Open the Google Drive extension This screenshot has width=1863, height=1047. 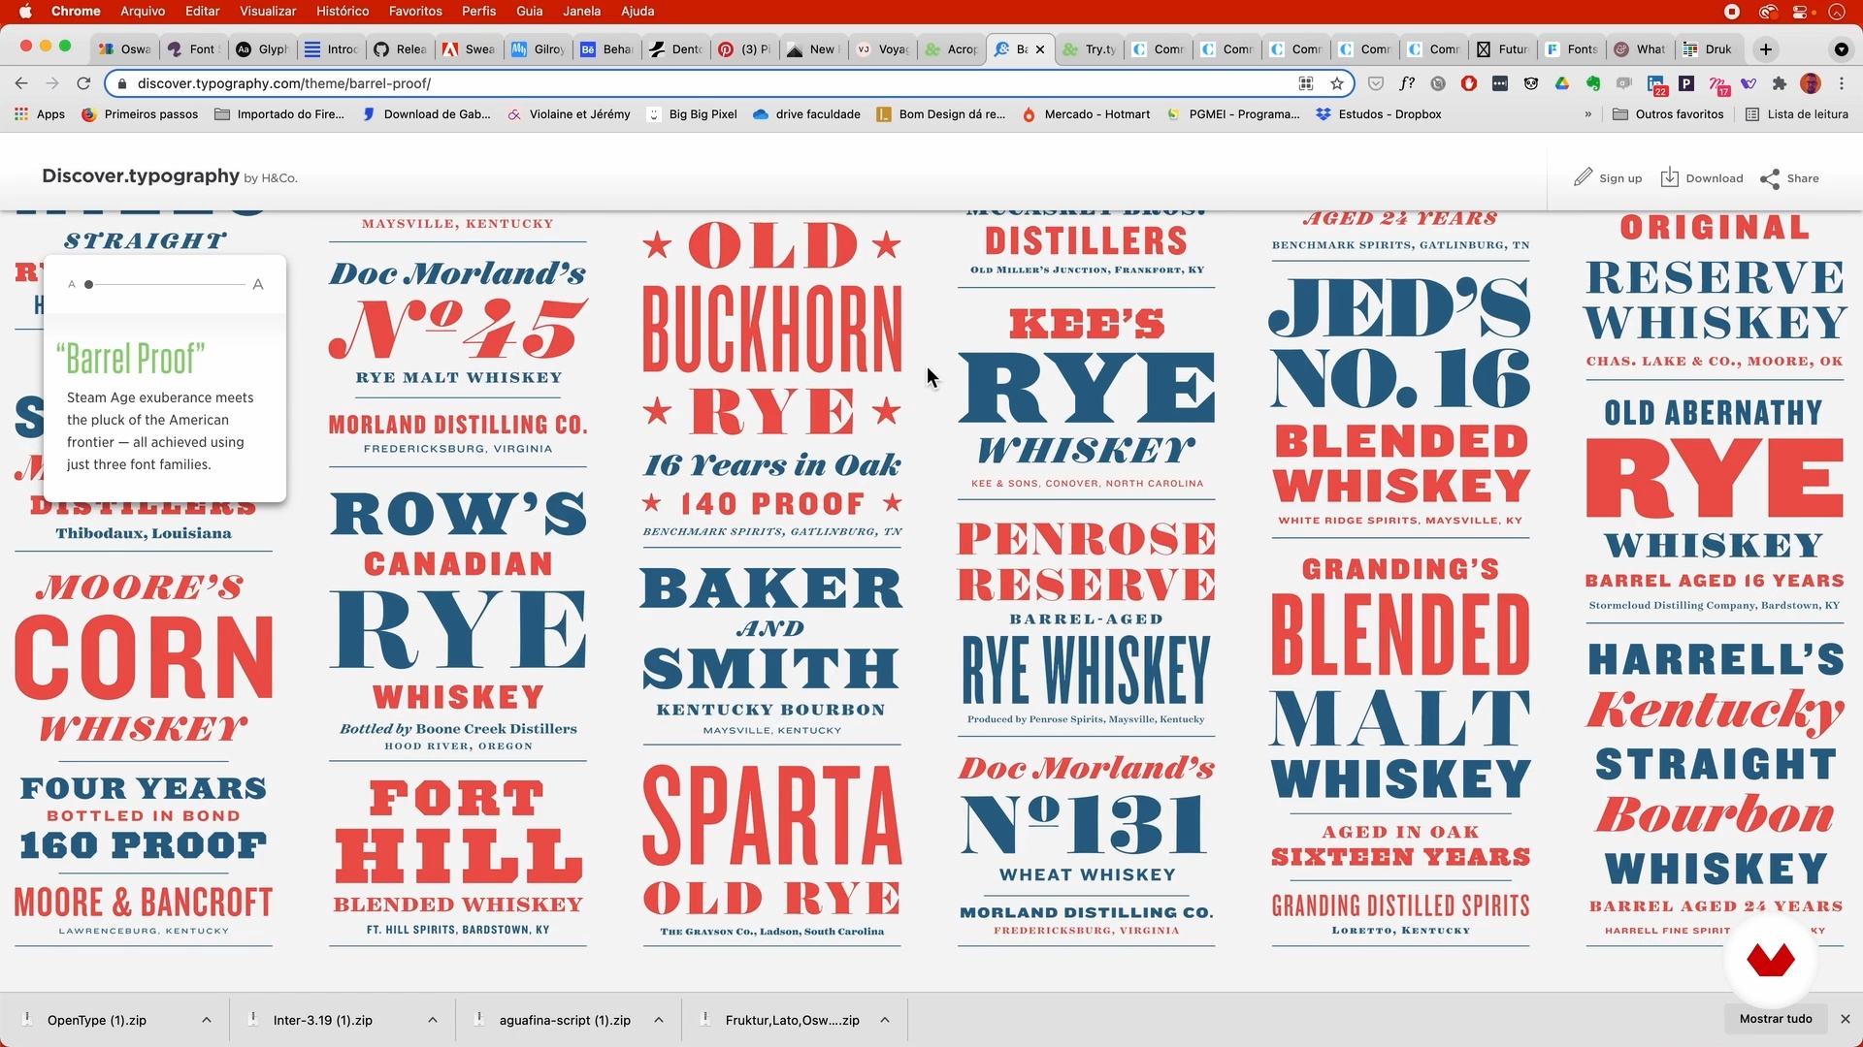pyautogui.click(x=1562, y=83)
